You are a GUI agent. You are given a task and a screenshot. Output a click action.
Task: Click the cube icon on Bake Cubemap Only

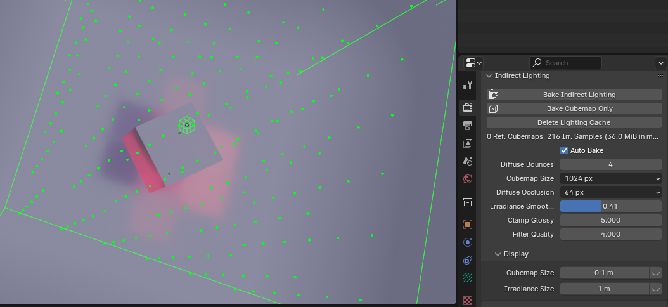tap(493, 108)
